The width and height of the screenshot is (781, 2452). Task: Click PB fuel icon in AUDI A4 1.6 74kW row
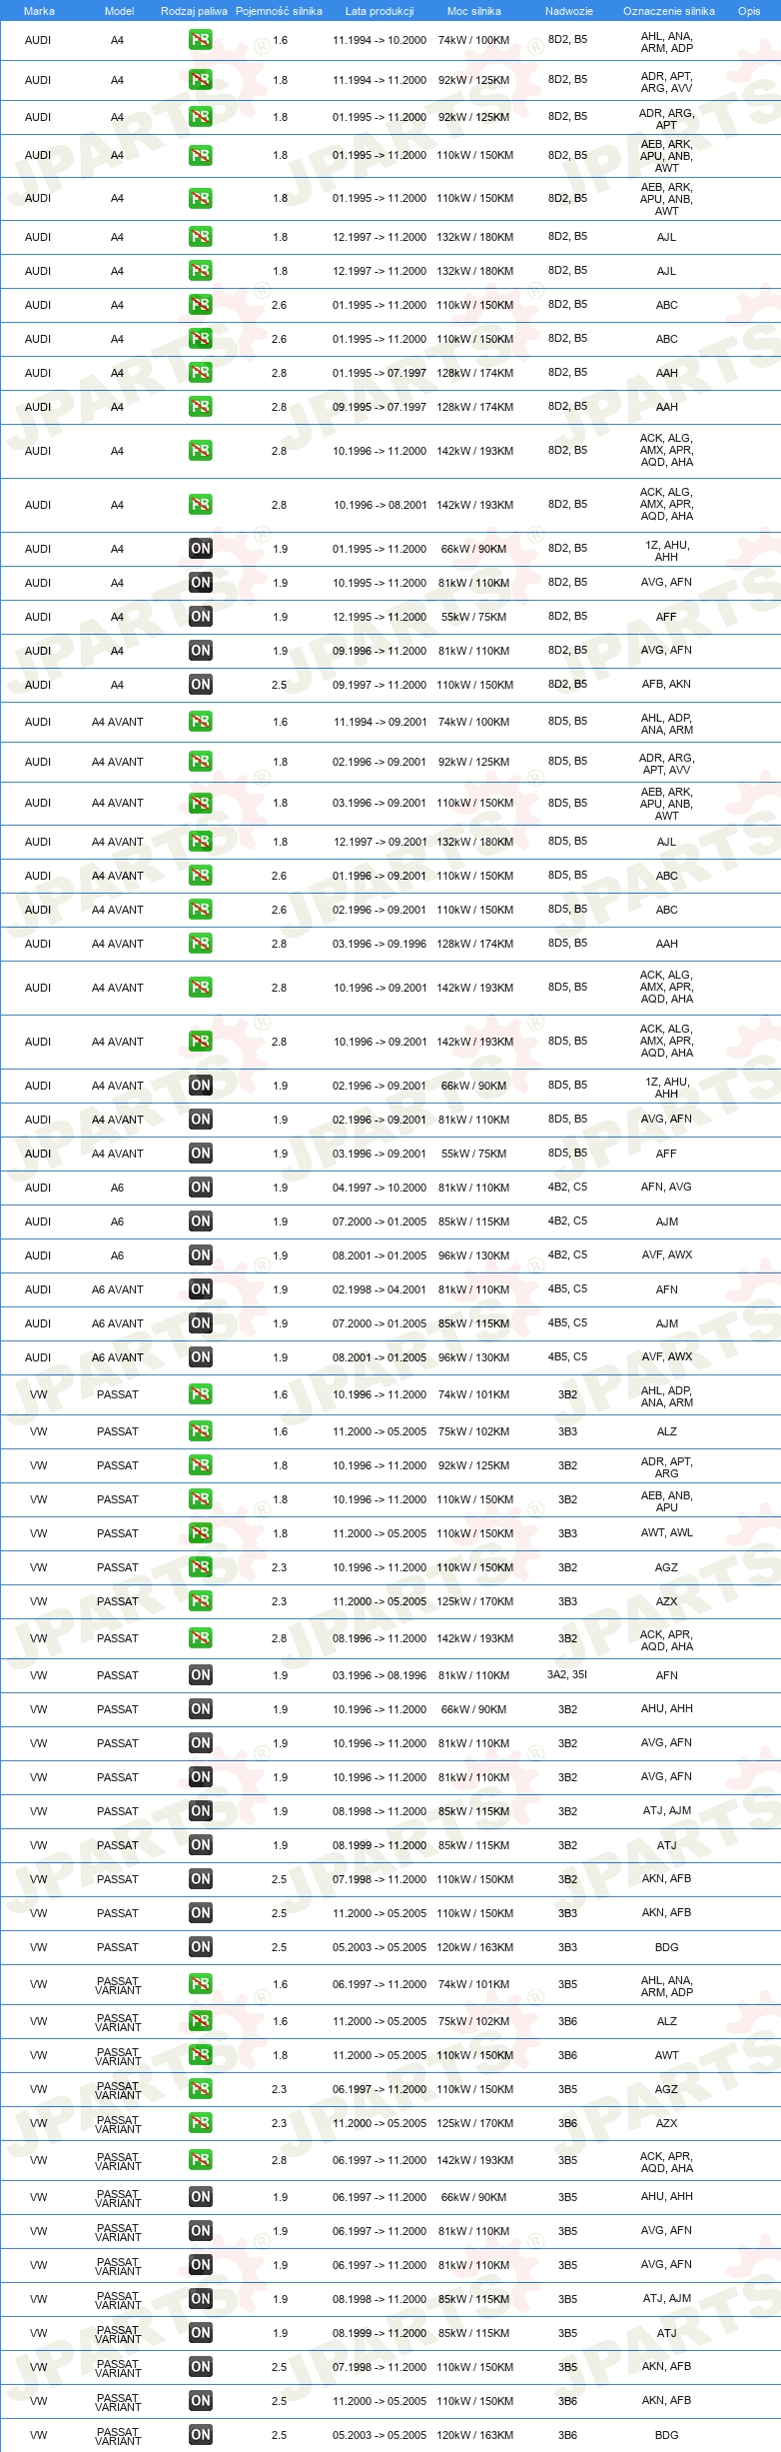click(200, 40)
